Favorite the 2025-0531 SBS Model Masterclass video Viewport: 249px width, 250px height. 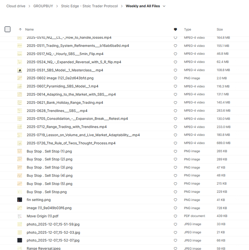(x=175, y=70)
